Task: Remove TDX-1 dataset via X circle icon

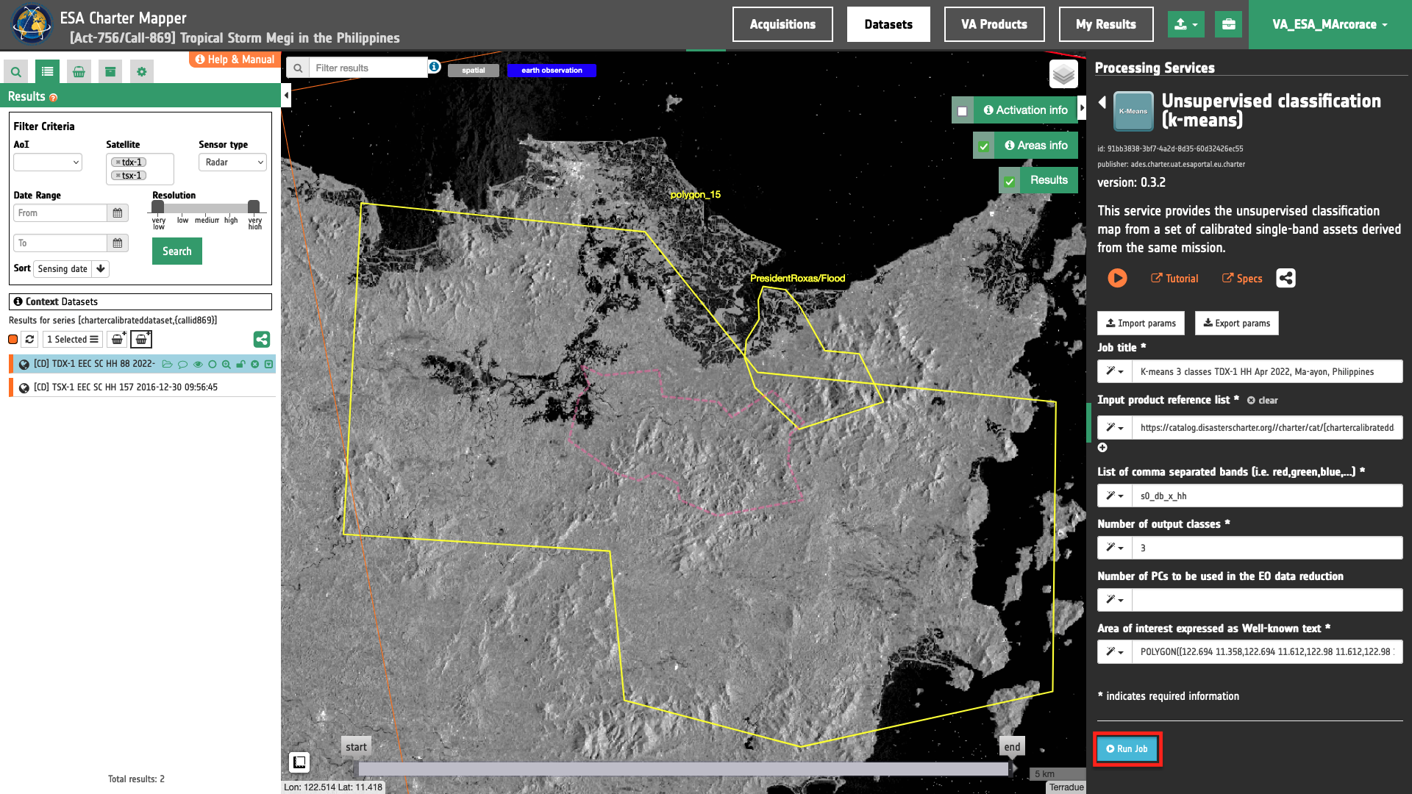Action: 254,364
